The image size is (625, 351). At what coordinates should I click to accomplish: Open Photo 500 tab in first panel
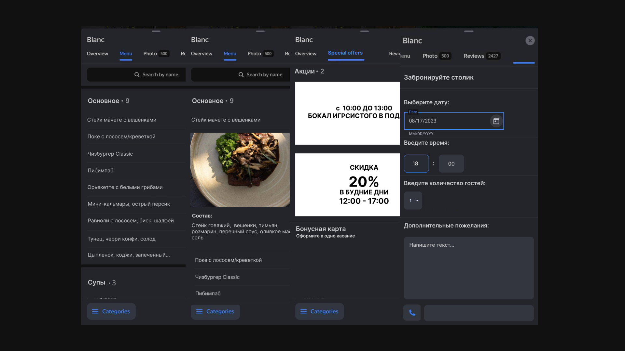(x=156, y=54)
